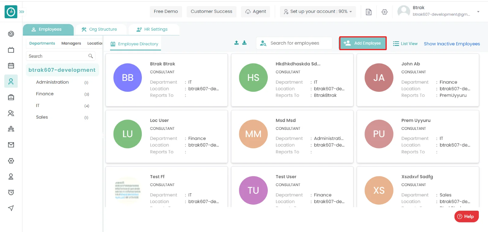This screenshot has height=232, width=488.
Task: Open the briefcase icon in sidebar
Action: pyautogui.click(x=11, y=97)
